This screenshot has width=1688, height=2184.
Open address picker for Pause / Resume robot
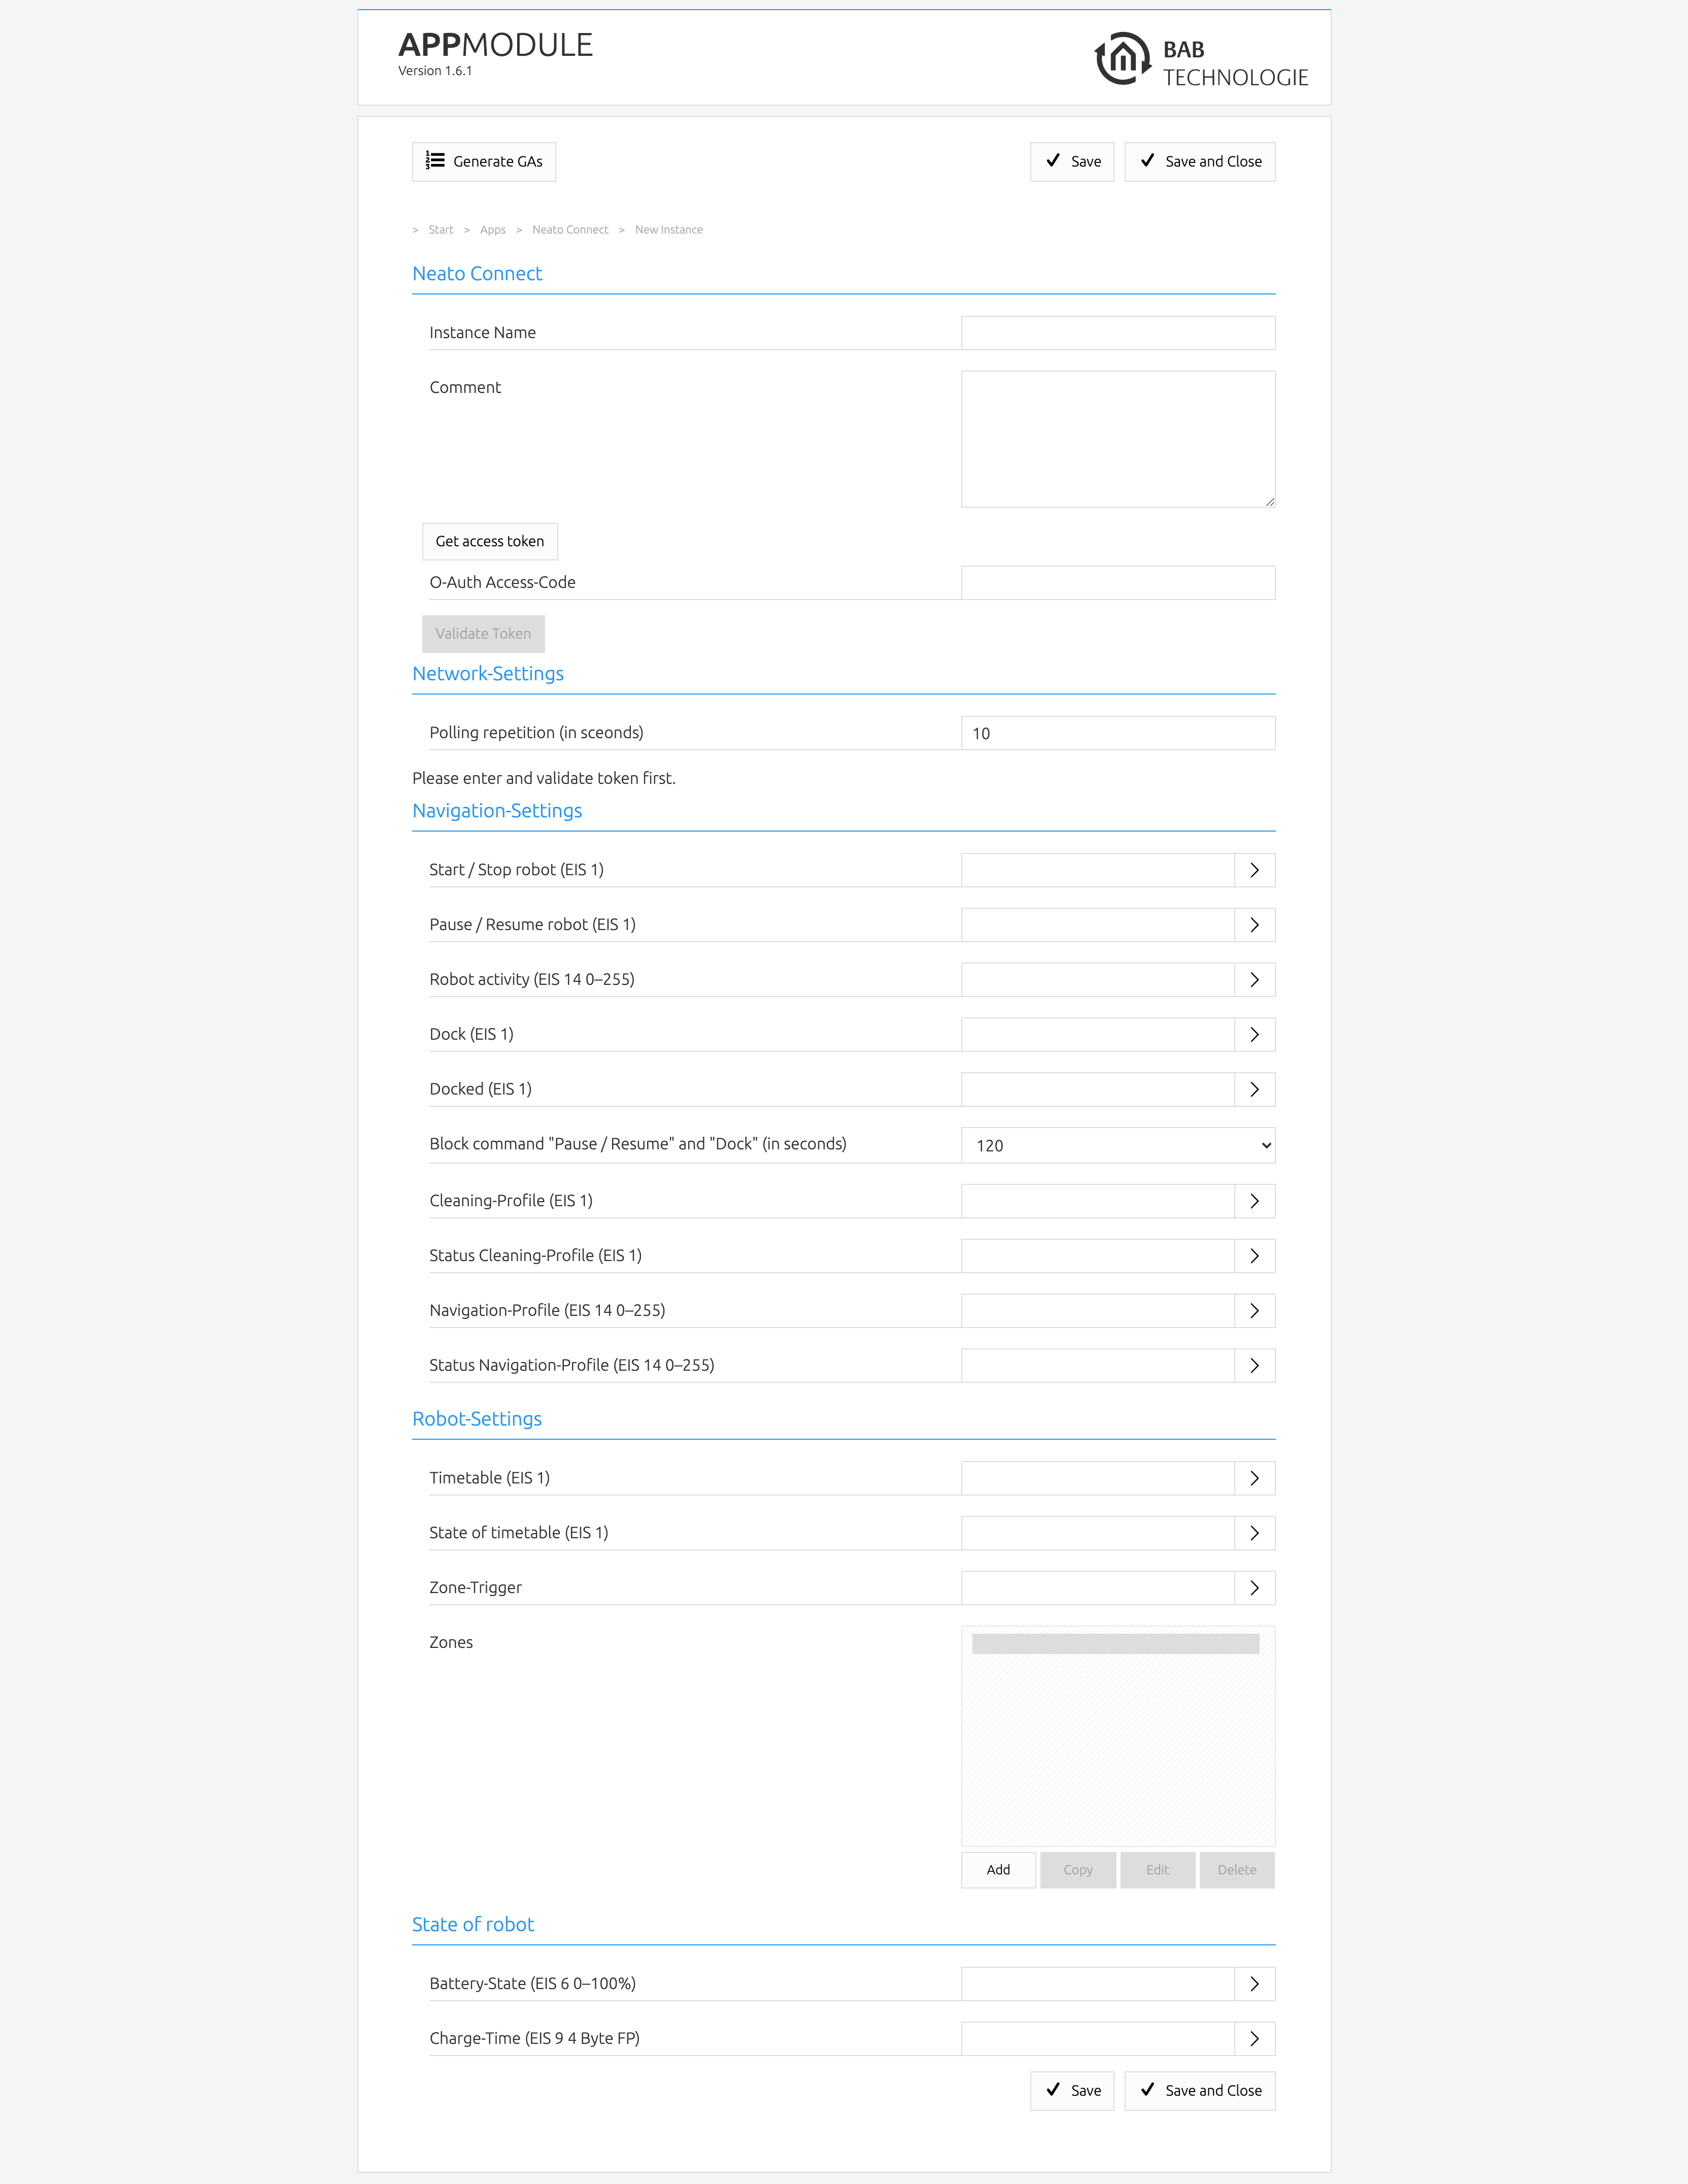click(x=1254, y=925)
